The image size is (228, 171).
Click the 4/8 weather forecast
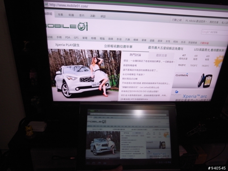(195, 61)
